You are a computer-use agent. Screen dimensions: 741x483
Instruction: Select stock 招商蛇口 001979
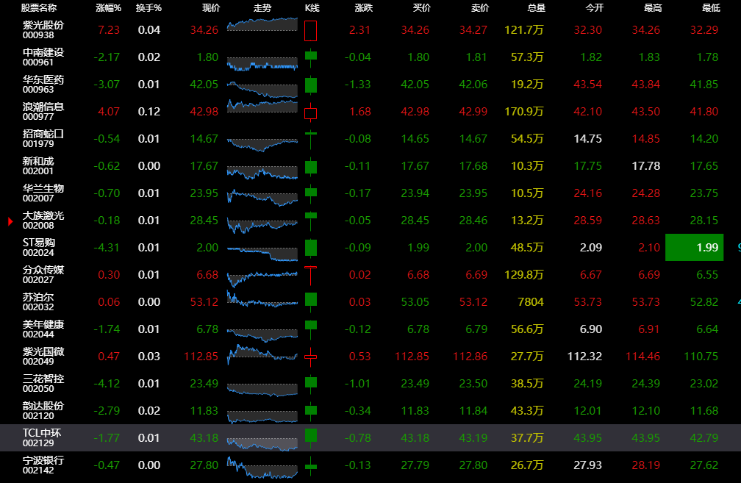[43, 138]
